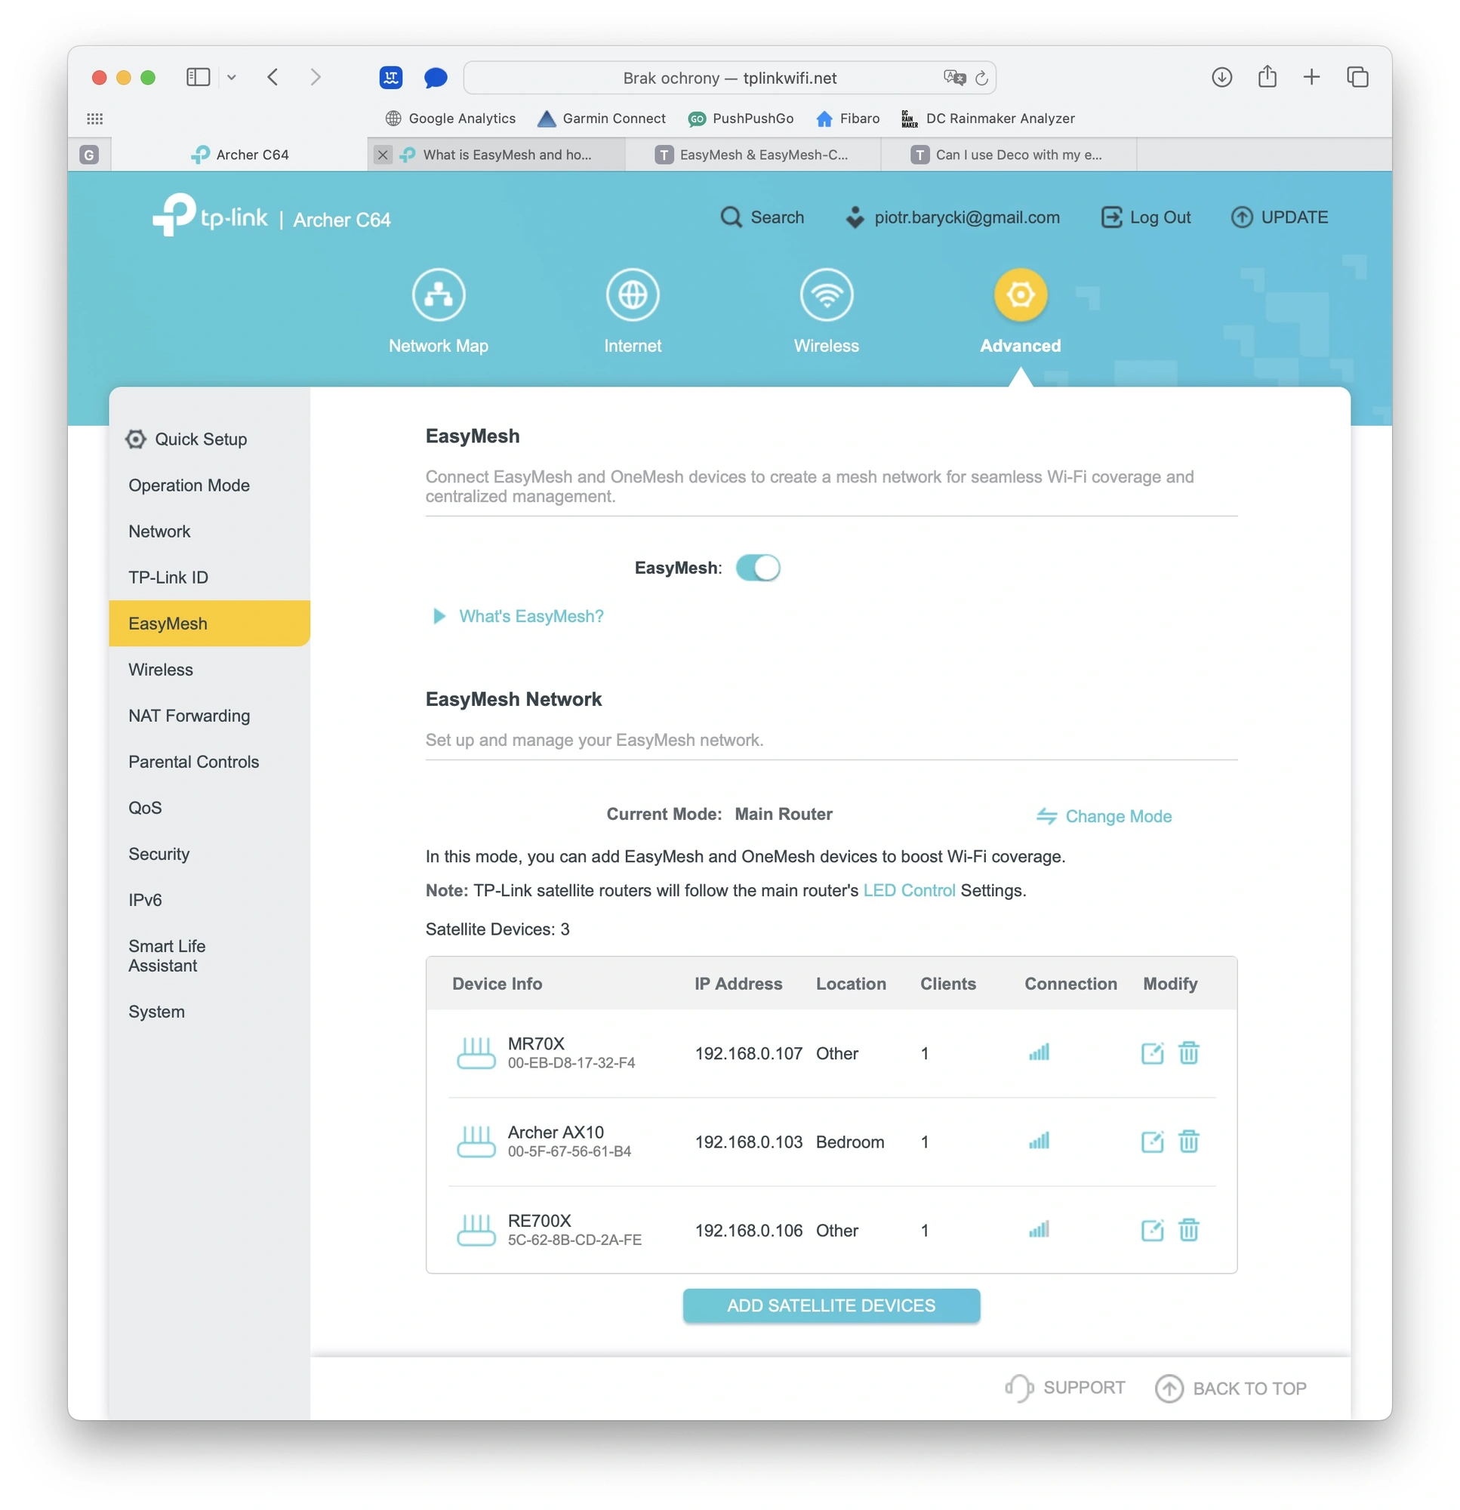This screenshot has height=1510, width=1460.
Task: Click the piotr.barycki@gmail.com account link
Action: pos(952,217)
